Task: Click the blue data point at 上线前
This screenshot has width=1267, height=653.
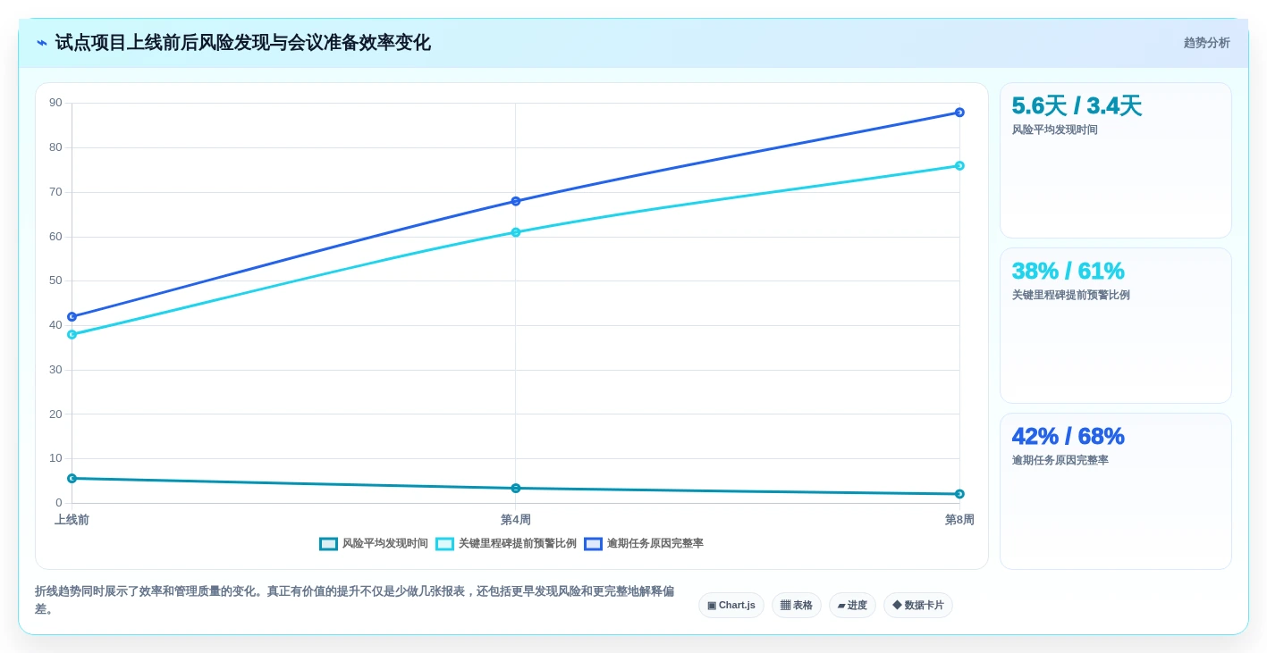Action: (x=72, y=316)
